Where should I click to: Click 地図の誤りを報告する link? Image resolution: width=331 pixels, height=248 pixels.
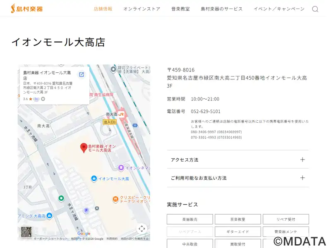(x=134, y=239)
